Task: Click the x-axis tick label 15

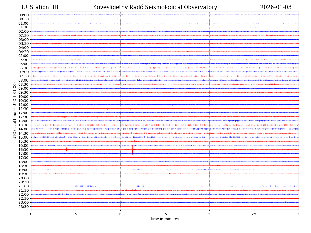Action: coord(165,214)
